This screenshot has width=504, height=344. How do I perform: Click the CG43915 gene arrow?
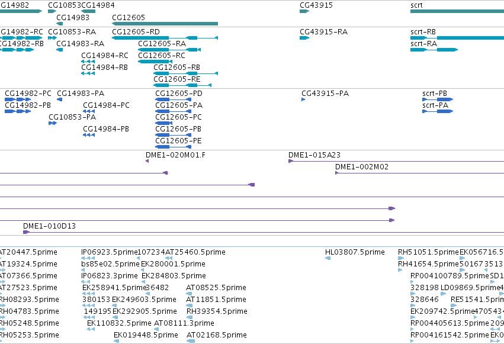point(304,11)
